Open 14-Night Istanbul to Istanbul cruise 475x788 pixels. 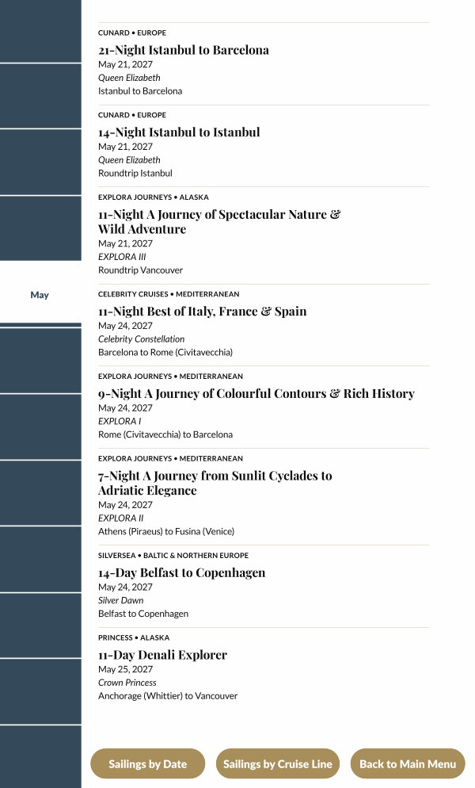179,132
